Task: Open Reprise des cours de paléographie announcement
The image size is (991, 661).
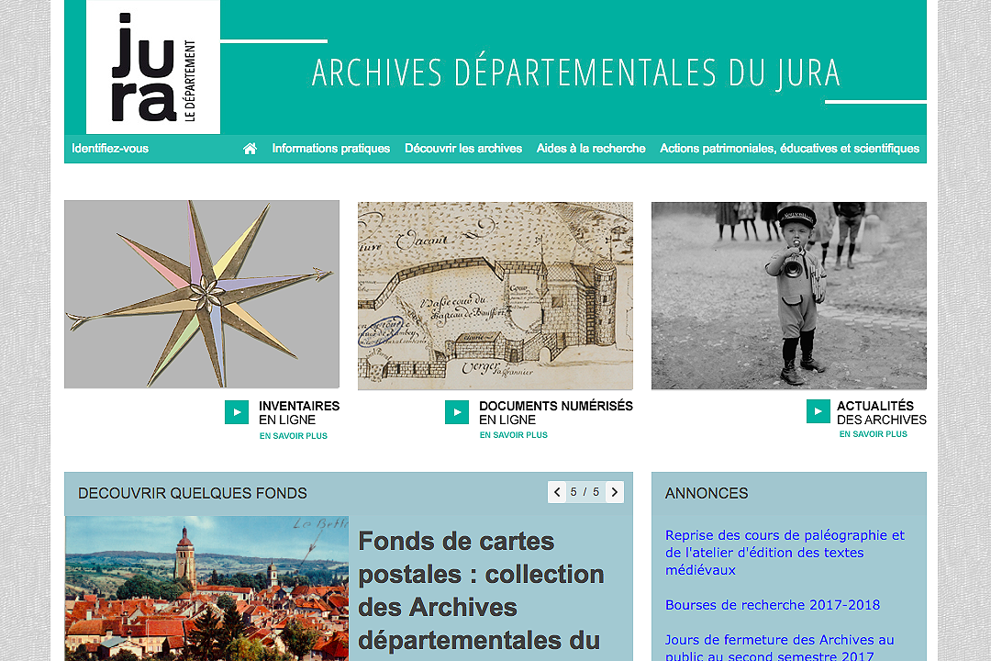Action: pos(785,552)
